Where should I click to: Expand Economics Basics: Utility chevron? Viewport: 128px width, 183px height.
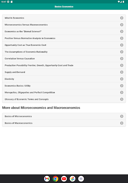click(122, 86)
